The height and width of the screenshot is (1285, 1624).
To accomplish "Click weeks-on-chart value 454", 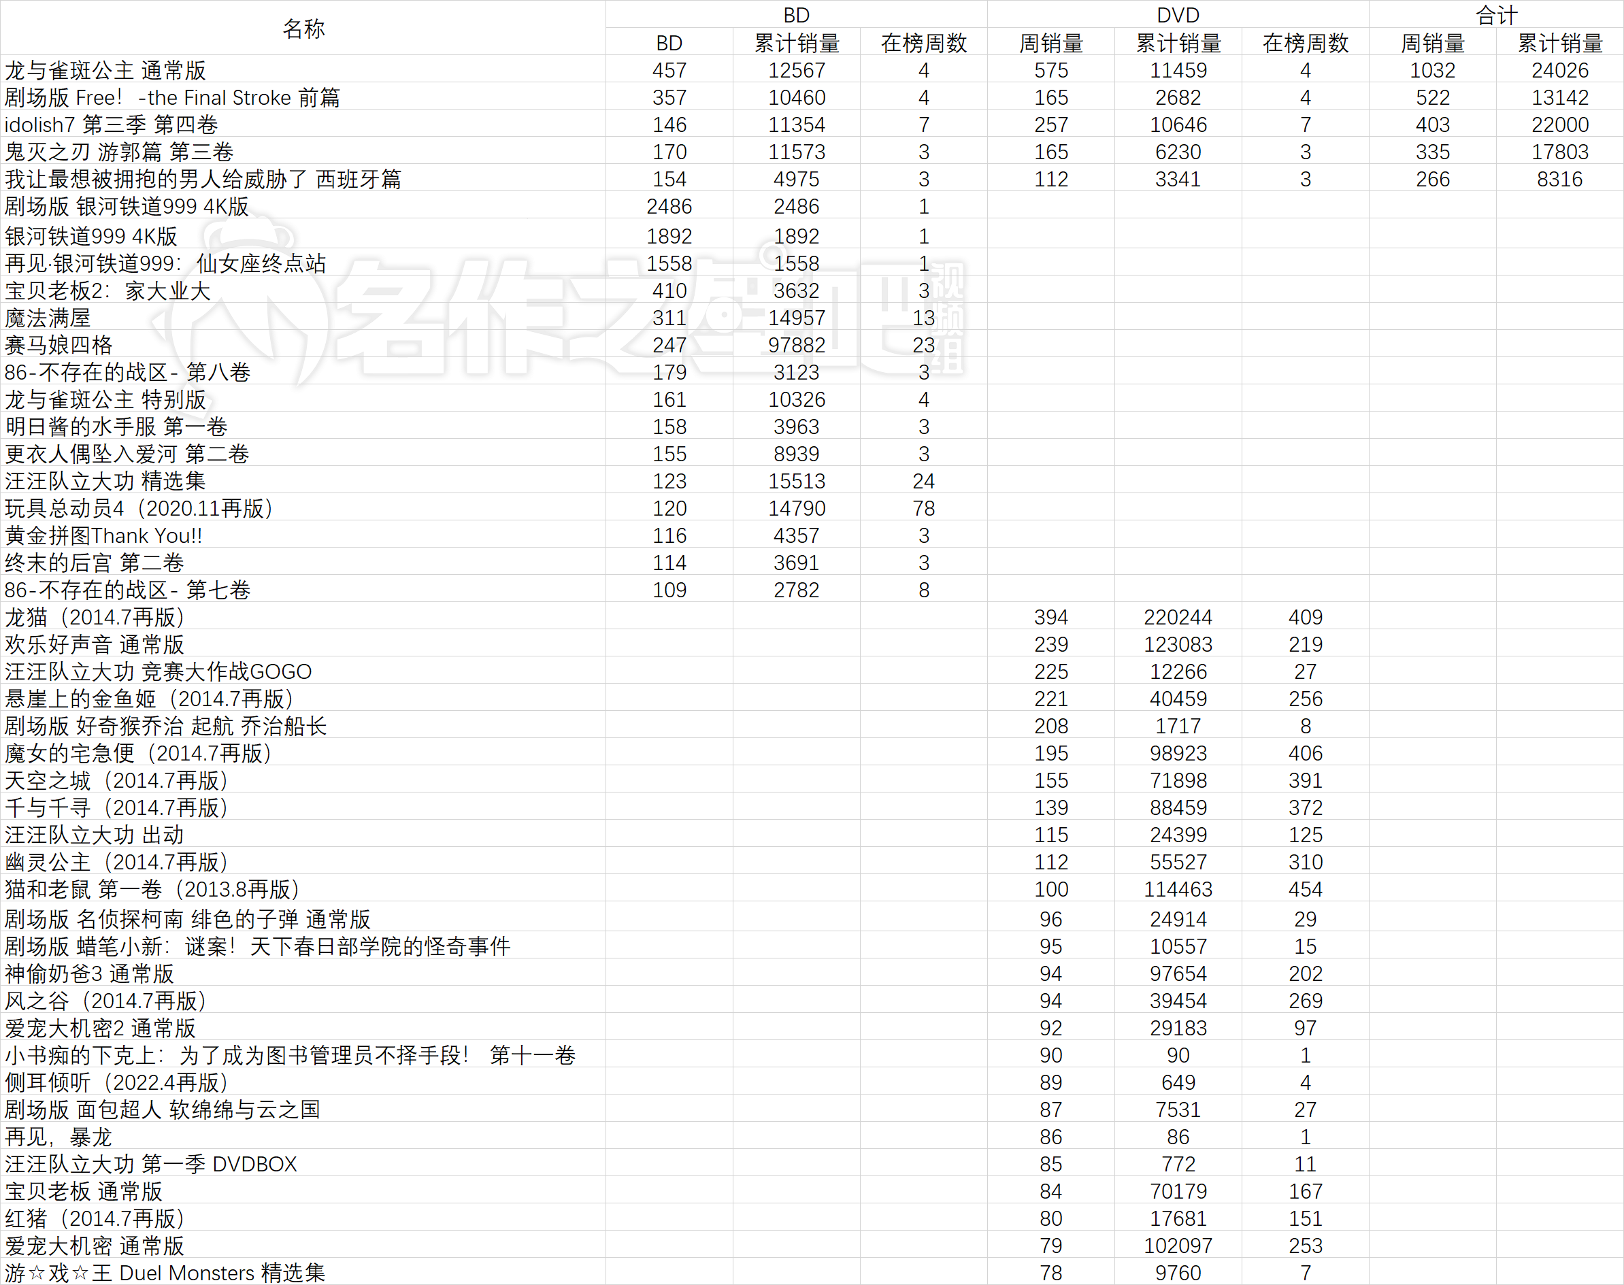I will (x=1305, y=888).
